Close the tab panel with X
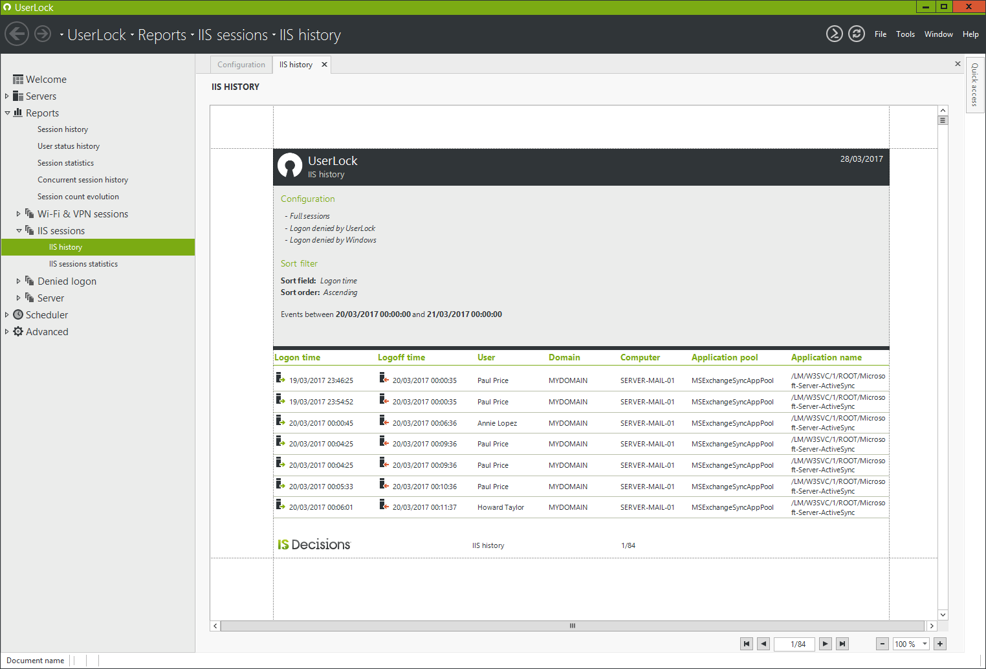The height and width of the screenshot is (669, 986). [958, 63]
